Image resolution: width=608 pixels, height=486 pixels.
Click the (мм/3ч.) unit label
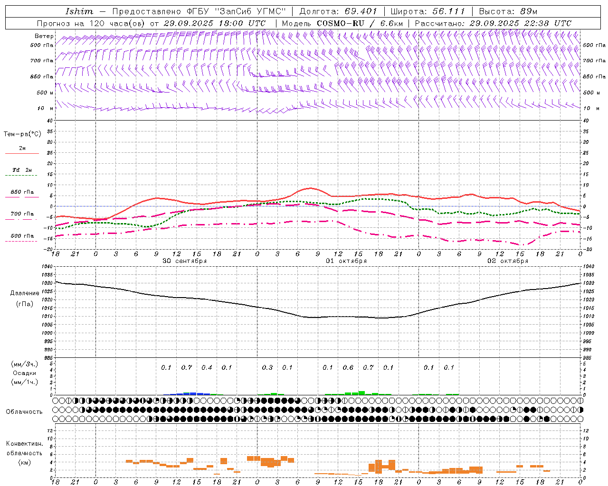coord(25,364)
